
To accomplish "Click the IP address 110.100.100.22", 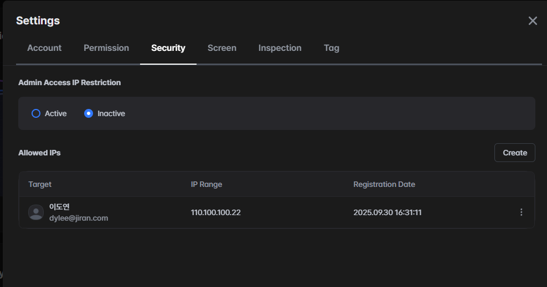I will [x=216, y=212].
